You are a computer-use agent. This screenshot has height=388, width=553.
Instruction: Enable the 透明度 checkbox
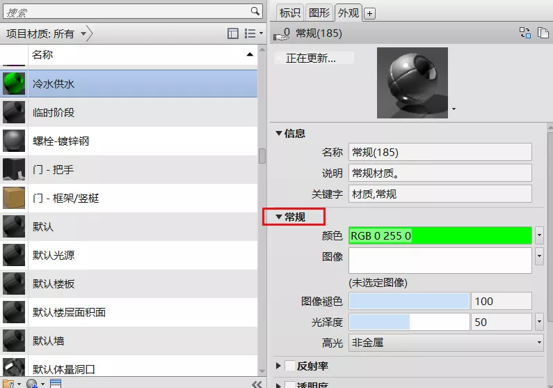290,385
